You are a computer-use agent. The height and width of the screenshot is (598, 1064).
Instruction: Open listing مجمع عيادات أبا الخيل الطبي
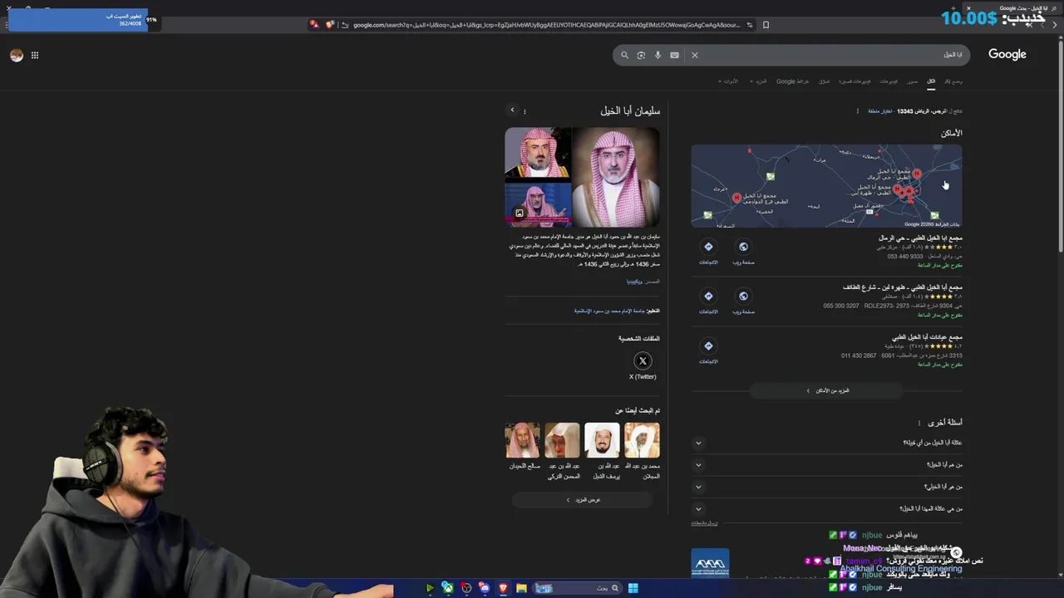tap(927, 337)
